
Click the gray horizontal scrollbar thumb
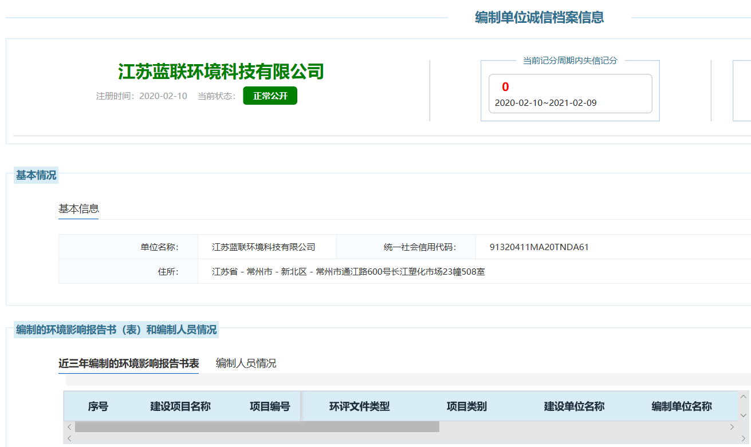[257, 427]
